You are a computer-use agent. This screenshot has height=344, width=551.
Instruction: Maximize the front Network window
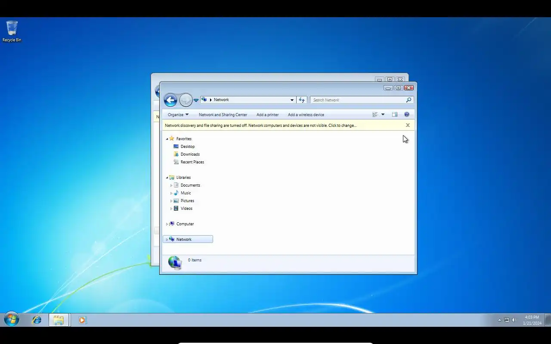(398, 88)
